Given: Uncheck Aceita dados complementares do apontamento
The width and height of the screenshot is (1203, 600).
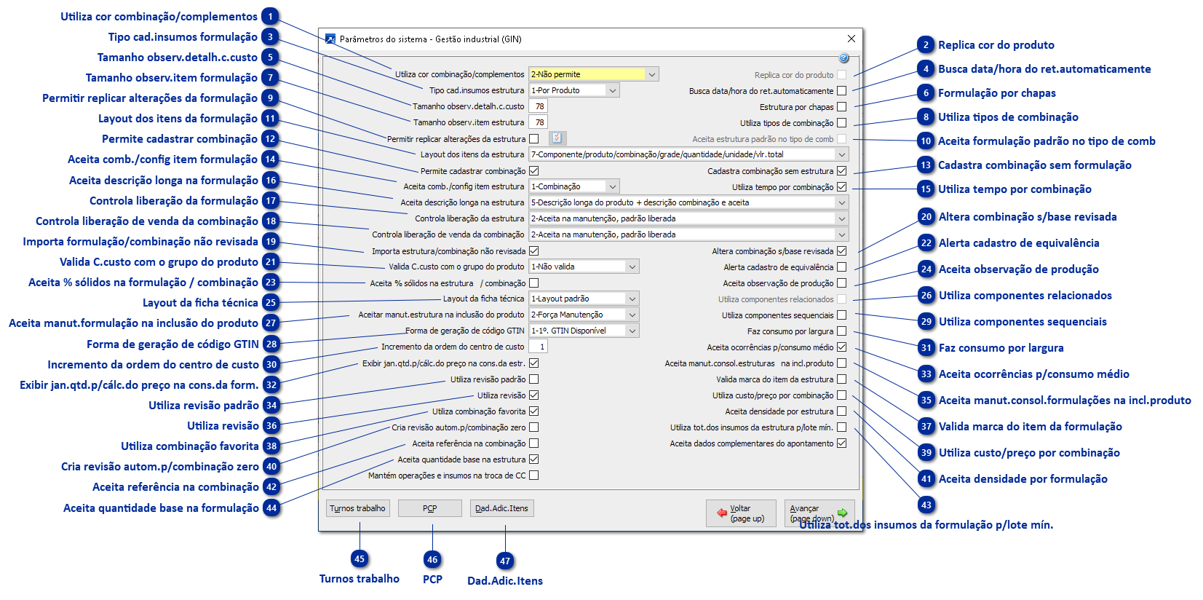Looking at the screenshot, I should click(x=842, y=443).
